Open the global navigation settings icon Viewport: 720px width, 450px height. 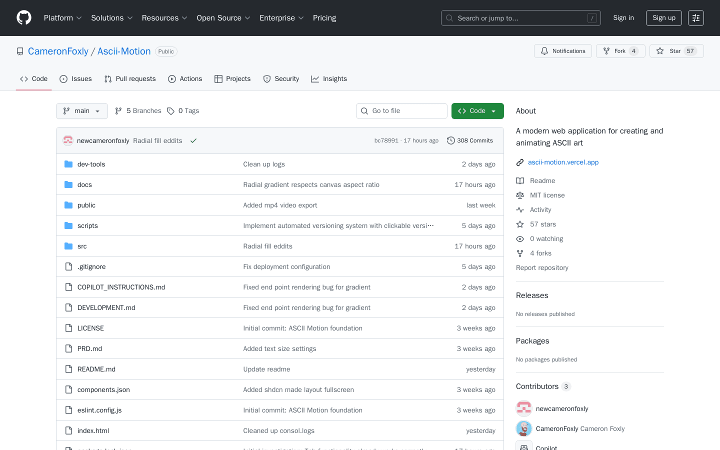(x=695, y=18)
